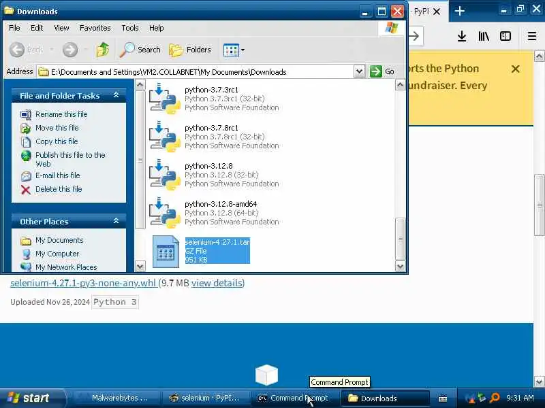Click the E-mail envelope icon
Screen dimensions: 545x408
(26, 176)
